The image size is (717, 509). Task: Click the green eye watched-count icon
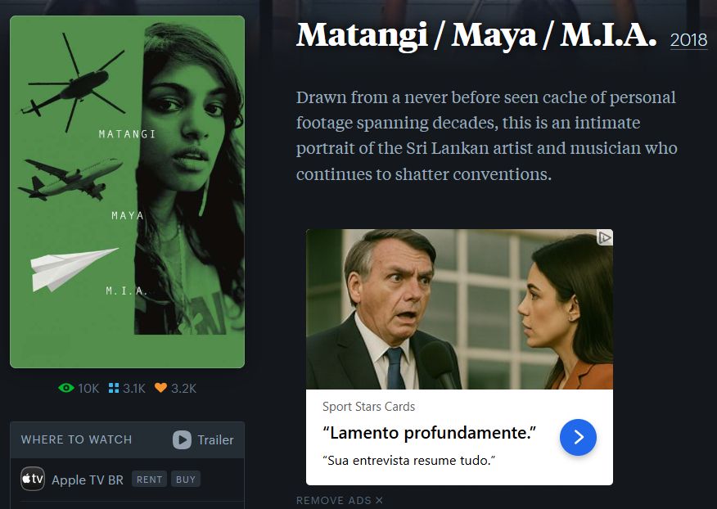[66, 388]
